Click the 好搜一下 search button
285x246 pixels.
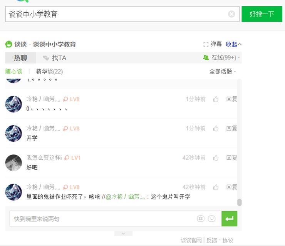(x=262, y=14)
